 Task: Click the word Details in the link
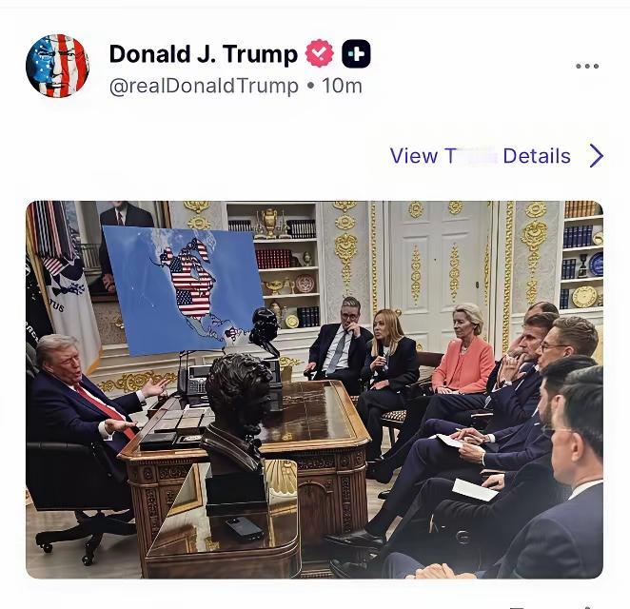tap(537, 156)
